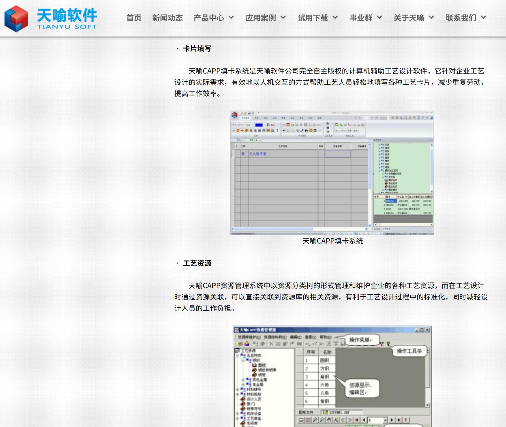Image resolution: width=506 pixels, height=427 pixels.
Task: Click the open-folder icon in CAPP quick access bar
Action: coord(245,113)
